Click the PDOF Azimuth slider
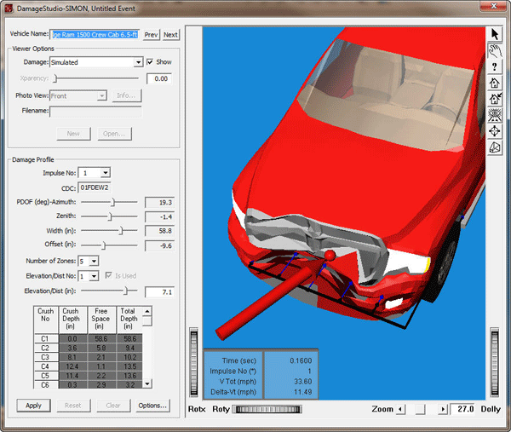 [x=112, y=202]
